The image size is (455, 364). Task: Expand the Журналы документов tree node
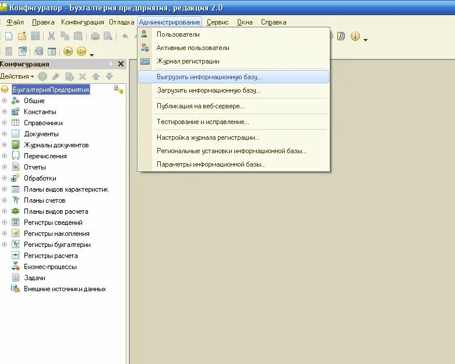point(4,145)
